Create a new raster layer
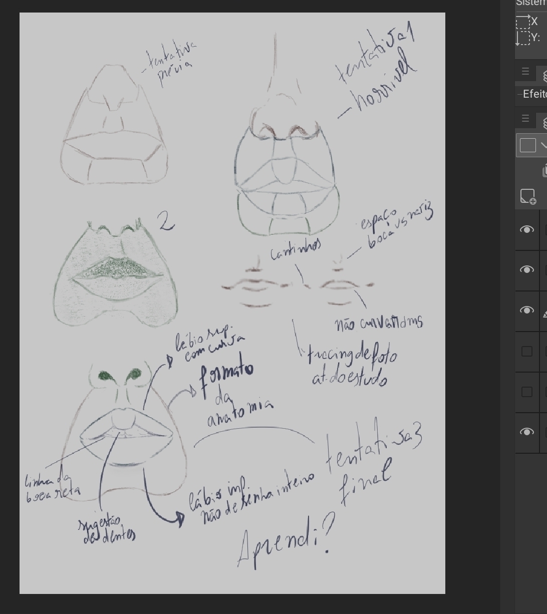The height and width of the screenshot is (614, 547). pyautogui.click(x=528, y=196)
